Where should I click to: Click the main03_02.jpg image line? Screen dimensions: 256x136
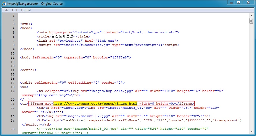tap(124, 116)
